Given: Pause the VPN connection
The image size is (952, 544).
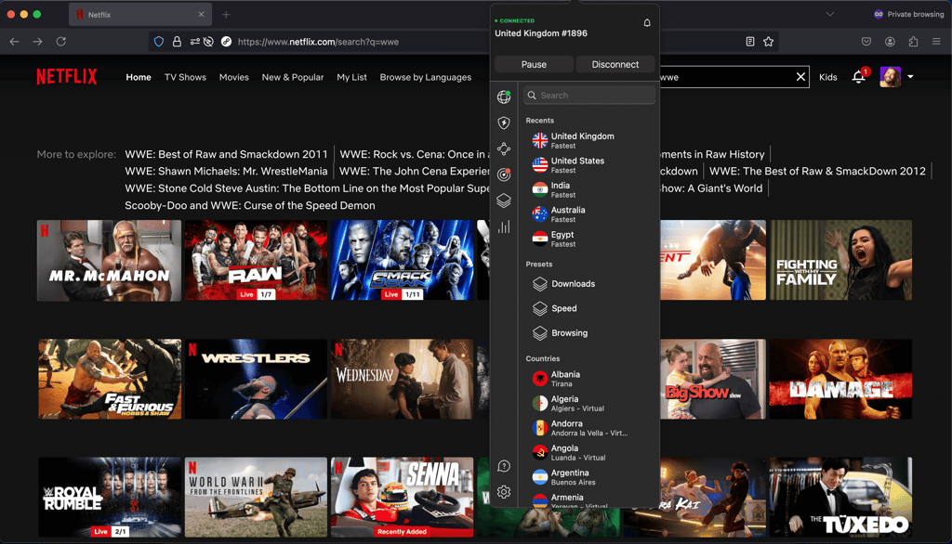Looking at the screenshot, I should 534,64.
